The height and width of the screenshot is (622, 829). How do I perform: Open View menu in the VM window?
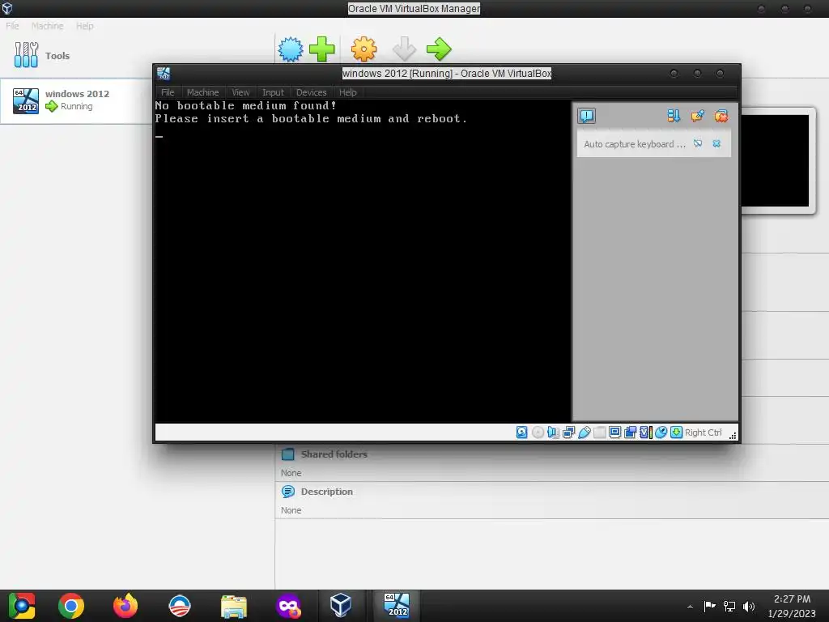pyautogui.click(x=240, y=92)
